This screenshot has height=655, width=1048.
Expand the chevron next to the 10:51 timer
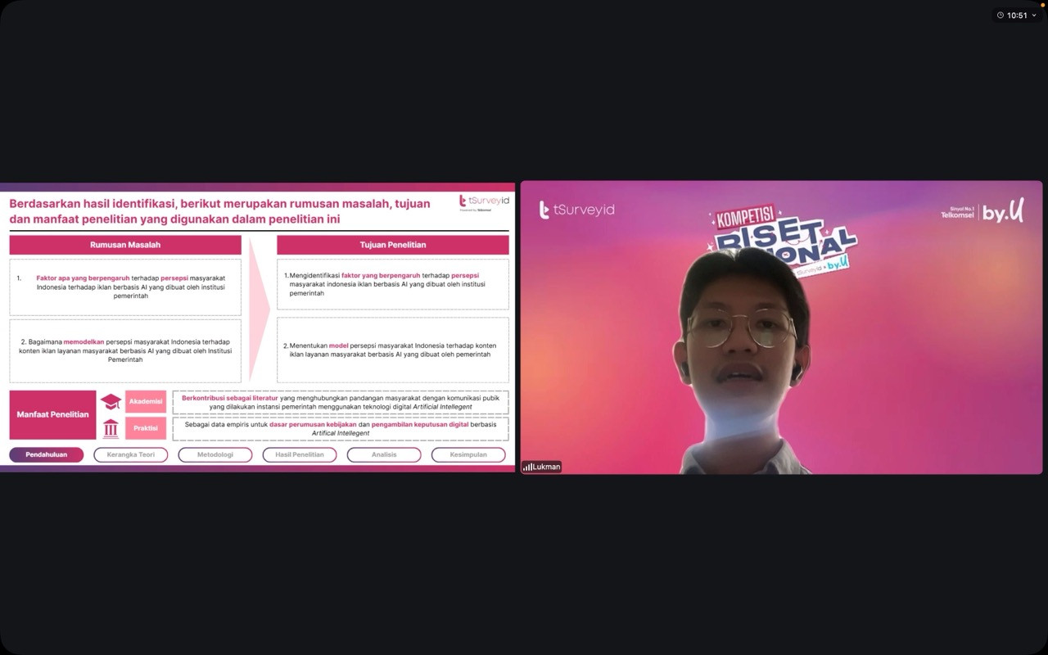1034,15
